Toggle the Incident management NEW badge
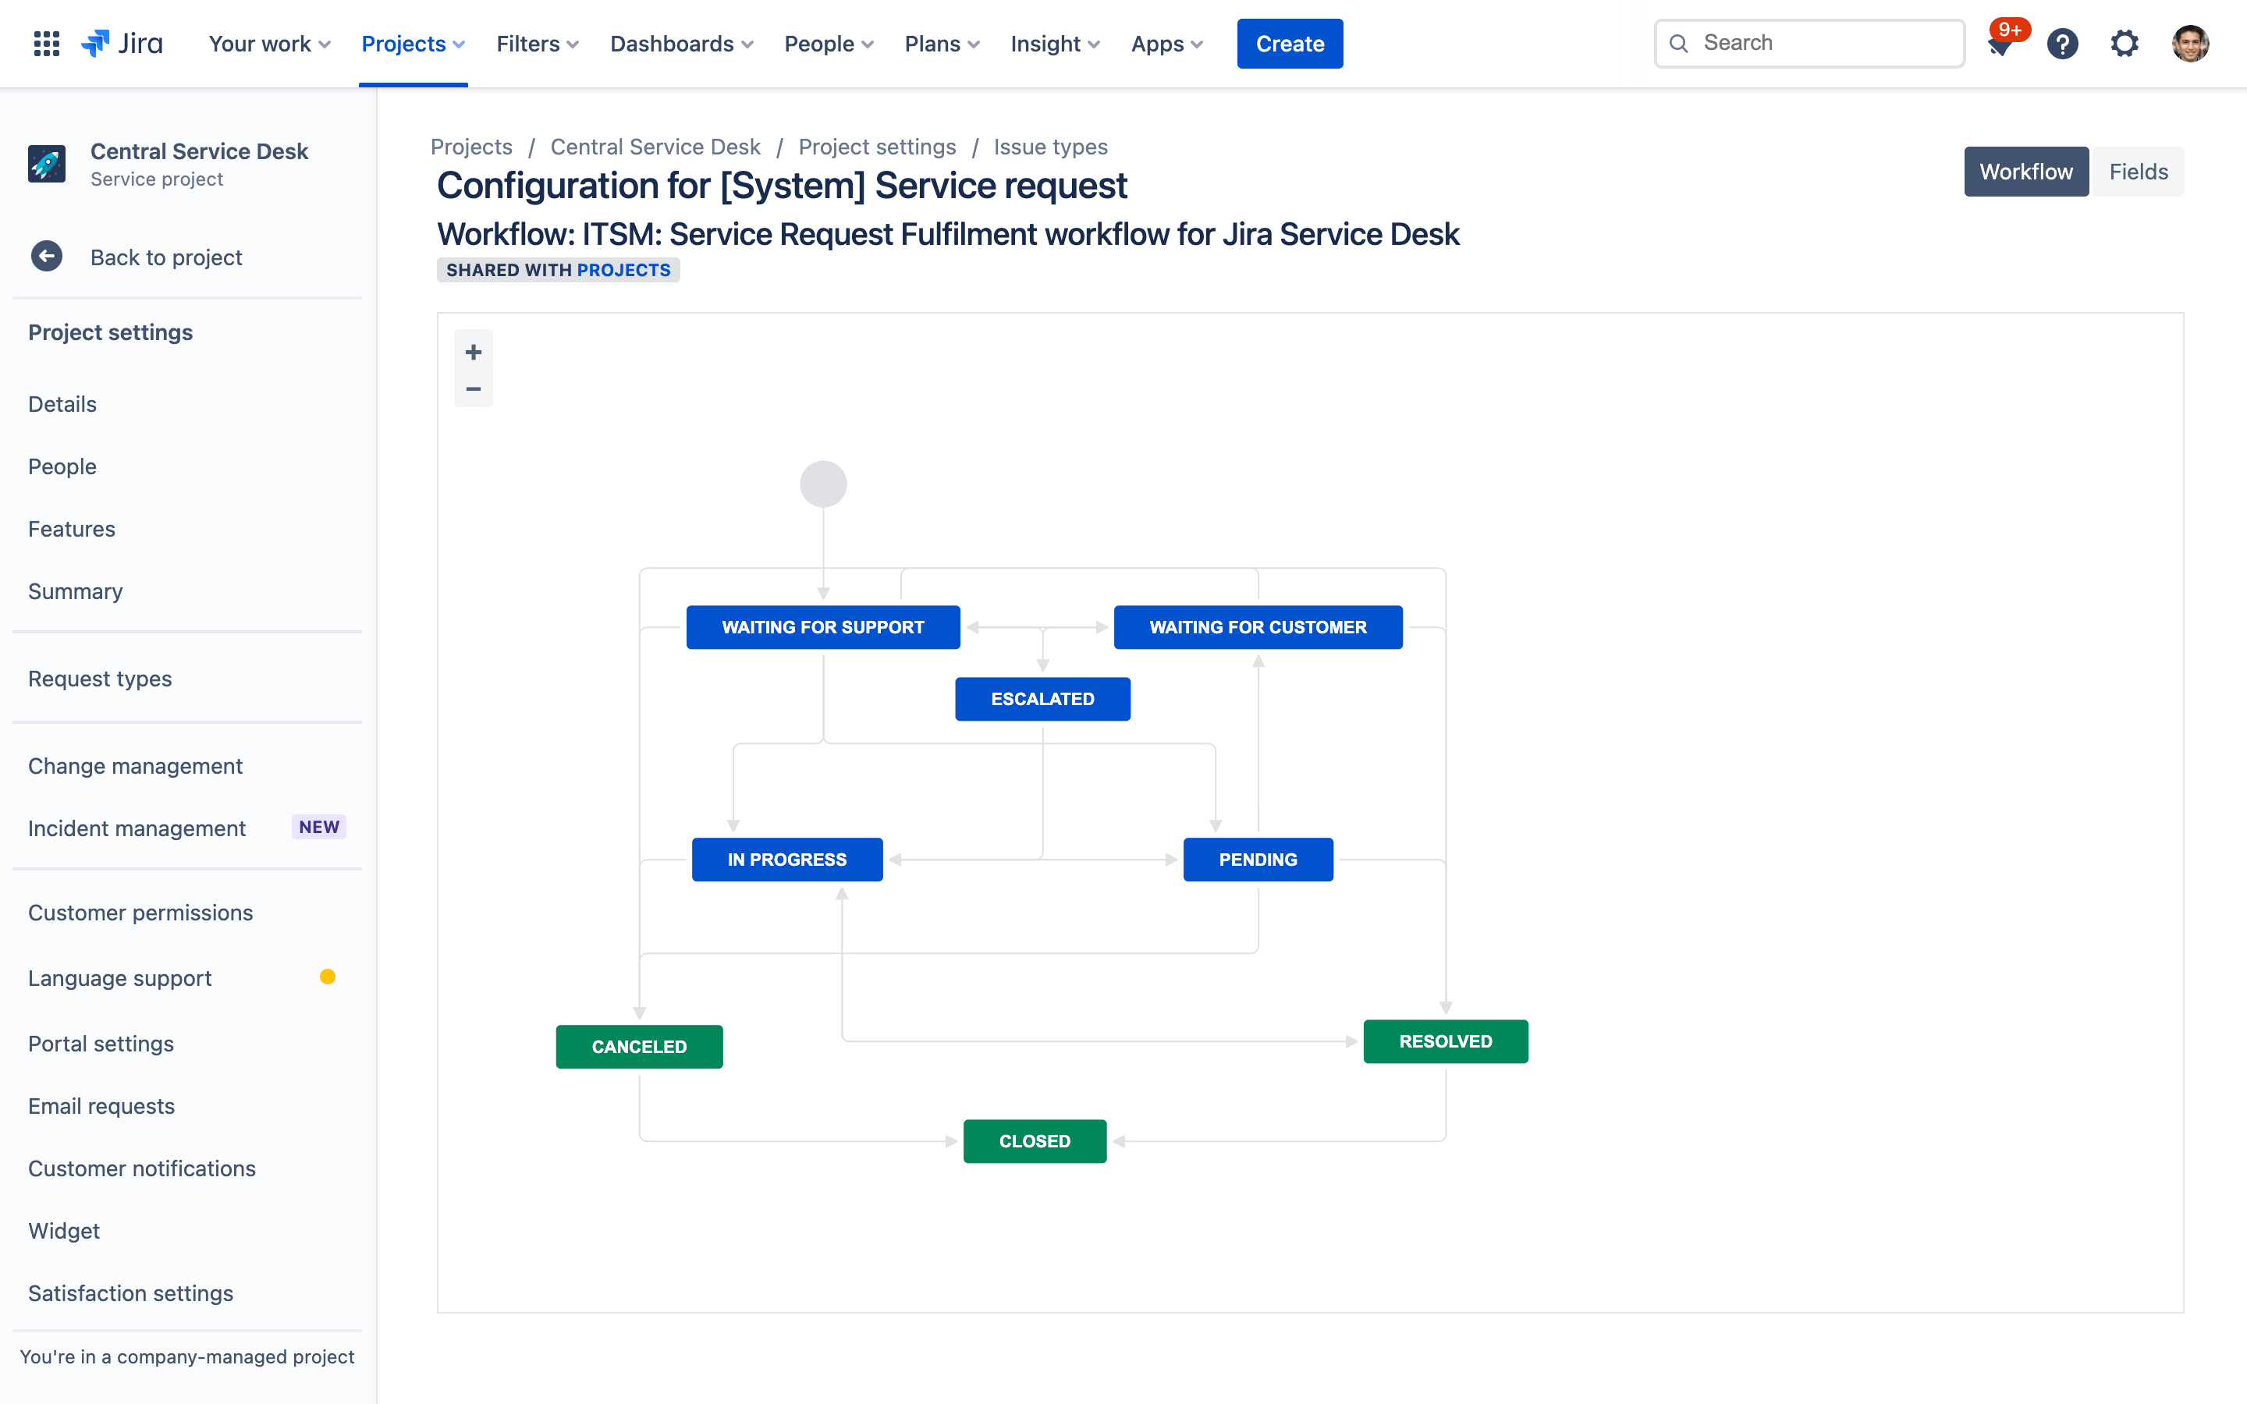This screenshot has height=1404, width=2247. [318, 827]
